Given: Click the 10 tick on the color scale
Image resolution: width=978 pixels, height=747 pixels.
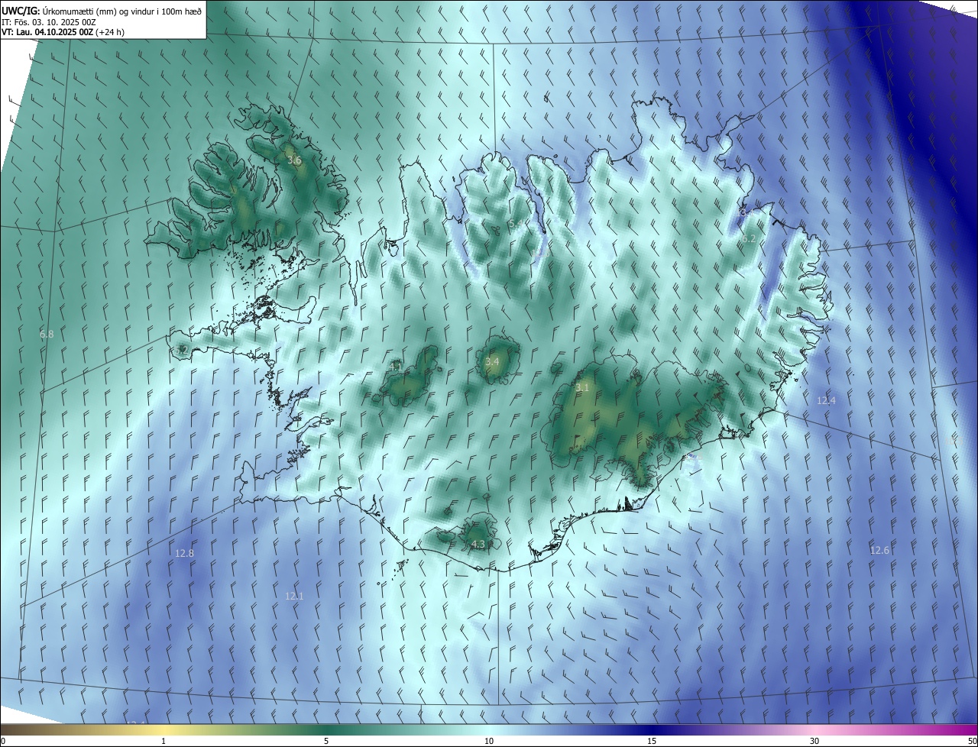Looking at the screenshot, I should coord(489,742).
